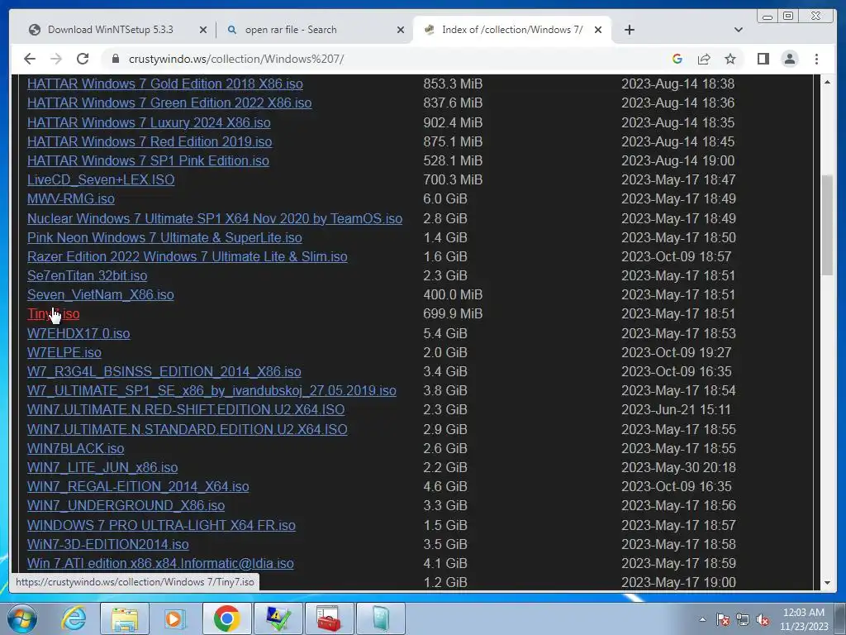Reload the page with the refresh icon
This screenshot has width=846, height=635.
pos(83,59)
